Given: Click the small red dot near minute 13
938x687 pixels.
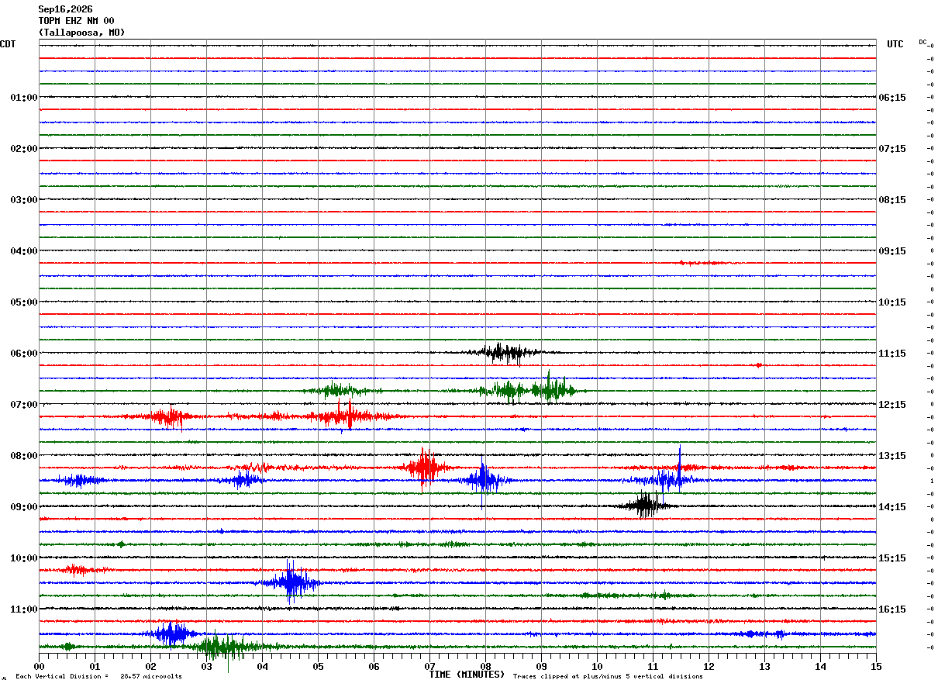Looking at the screenshot, I should click(758, 365).
